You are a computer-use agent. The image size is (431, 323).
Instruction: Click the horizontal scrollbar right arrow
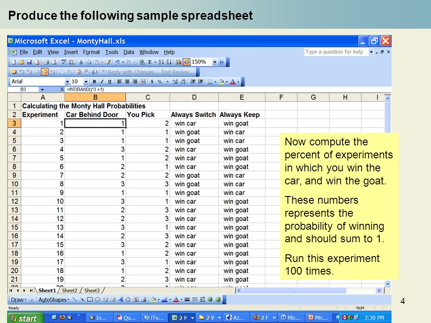tap(379, 290)
